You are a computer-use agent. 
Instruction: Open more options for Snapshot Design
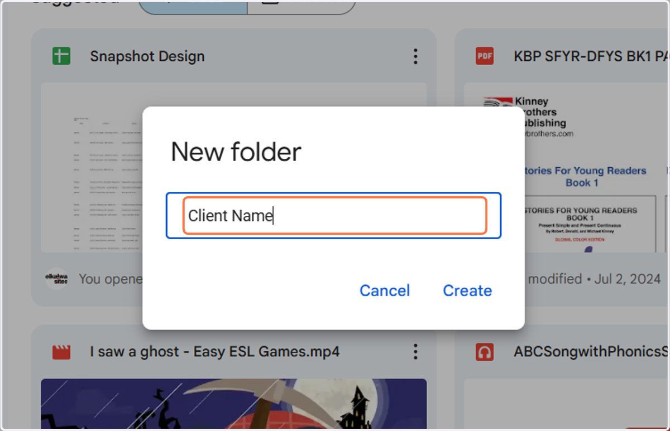[x=415, y=56]
